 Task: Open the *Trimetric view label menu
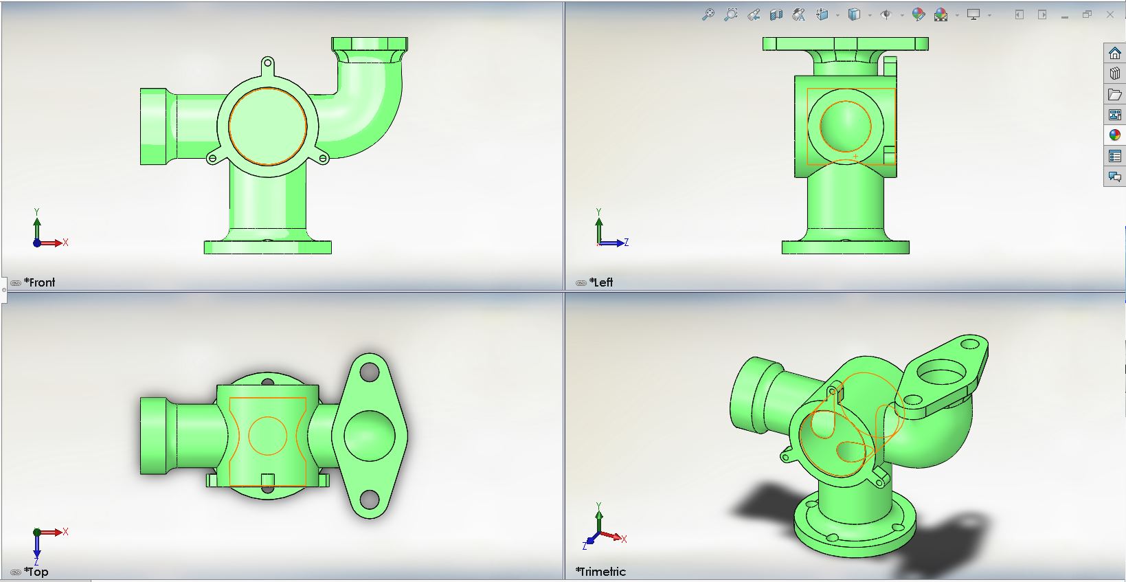click(x=601, y=572)
